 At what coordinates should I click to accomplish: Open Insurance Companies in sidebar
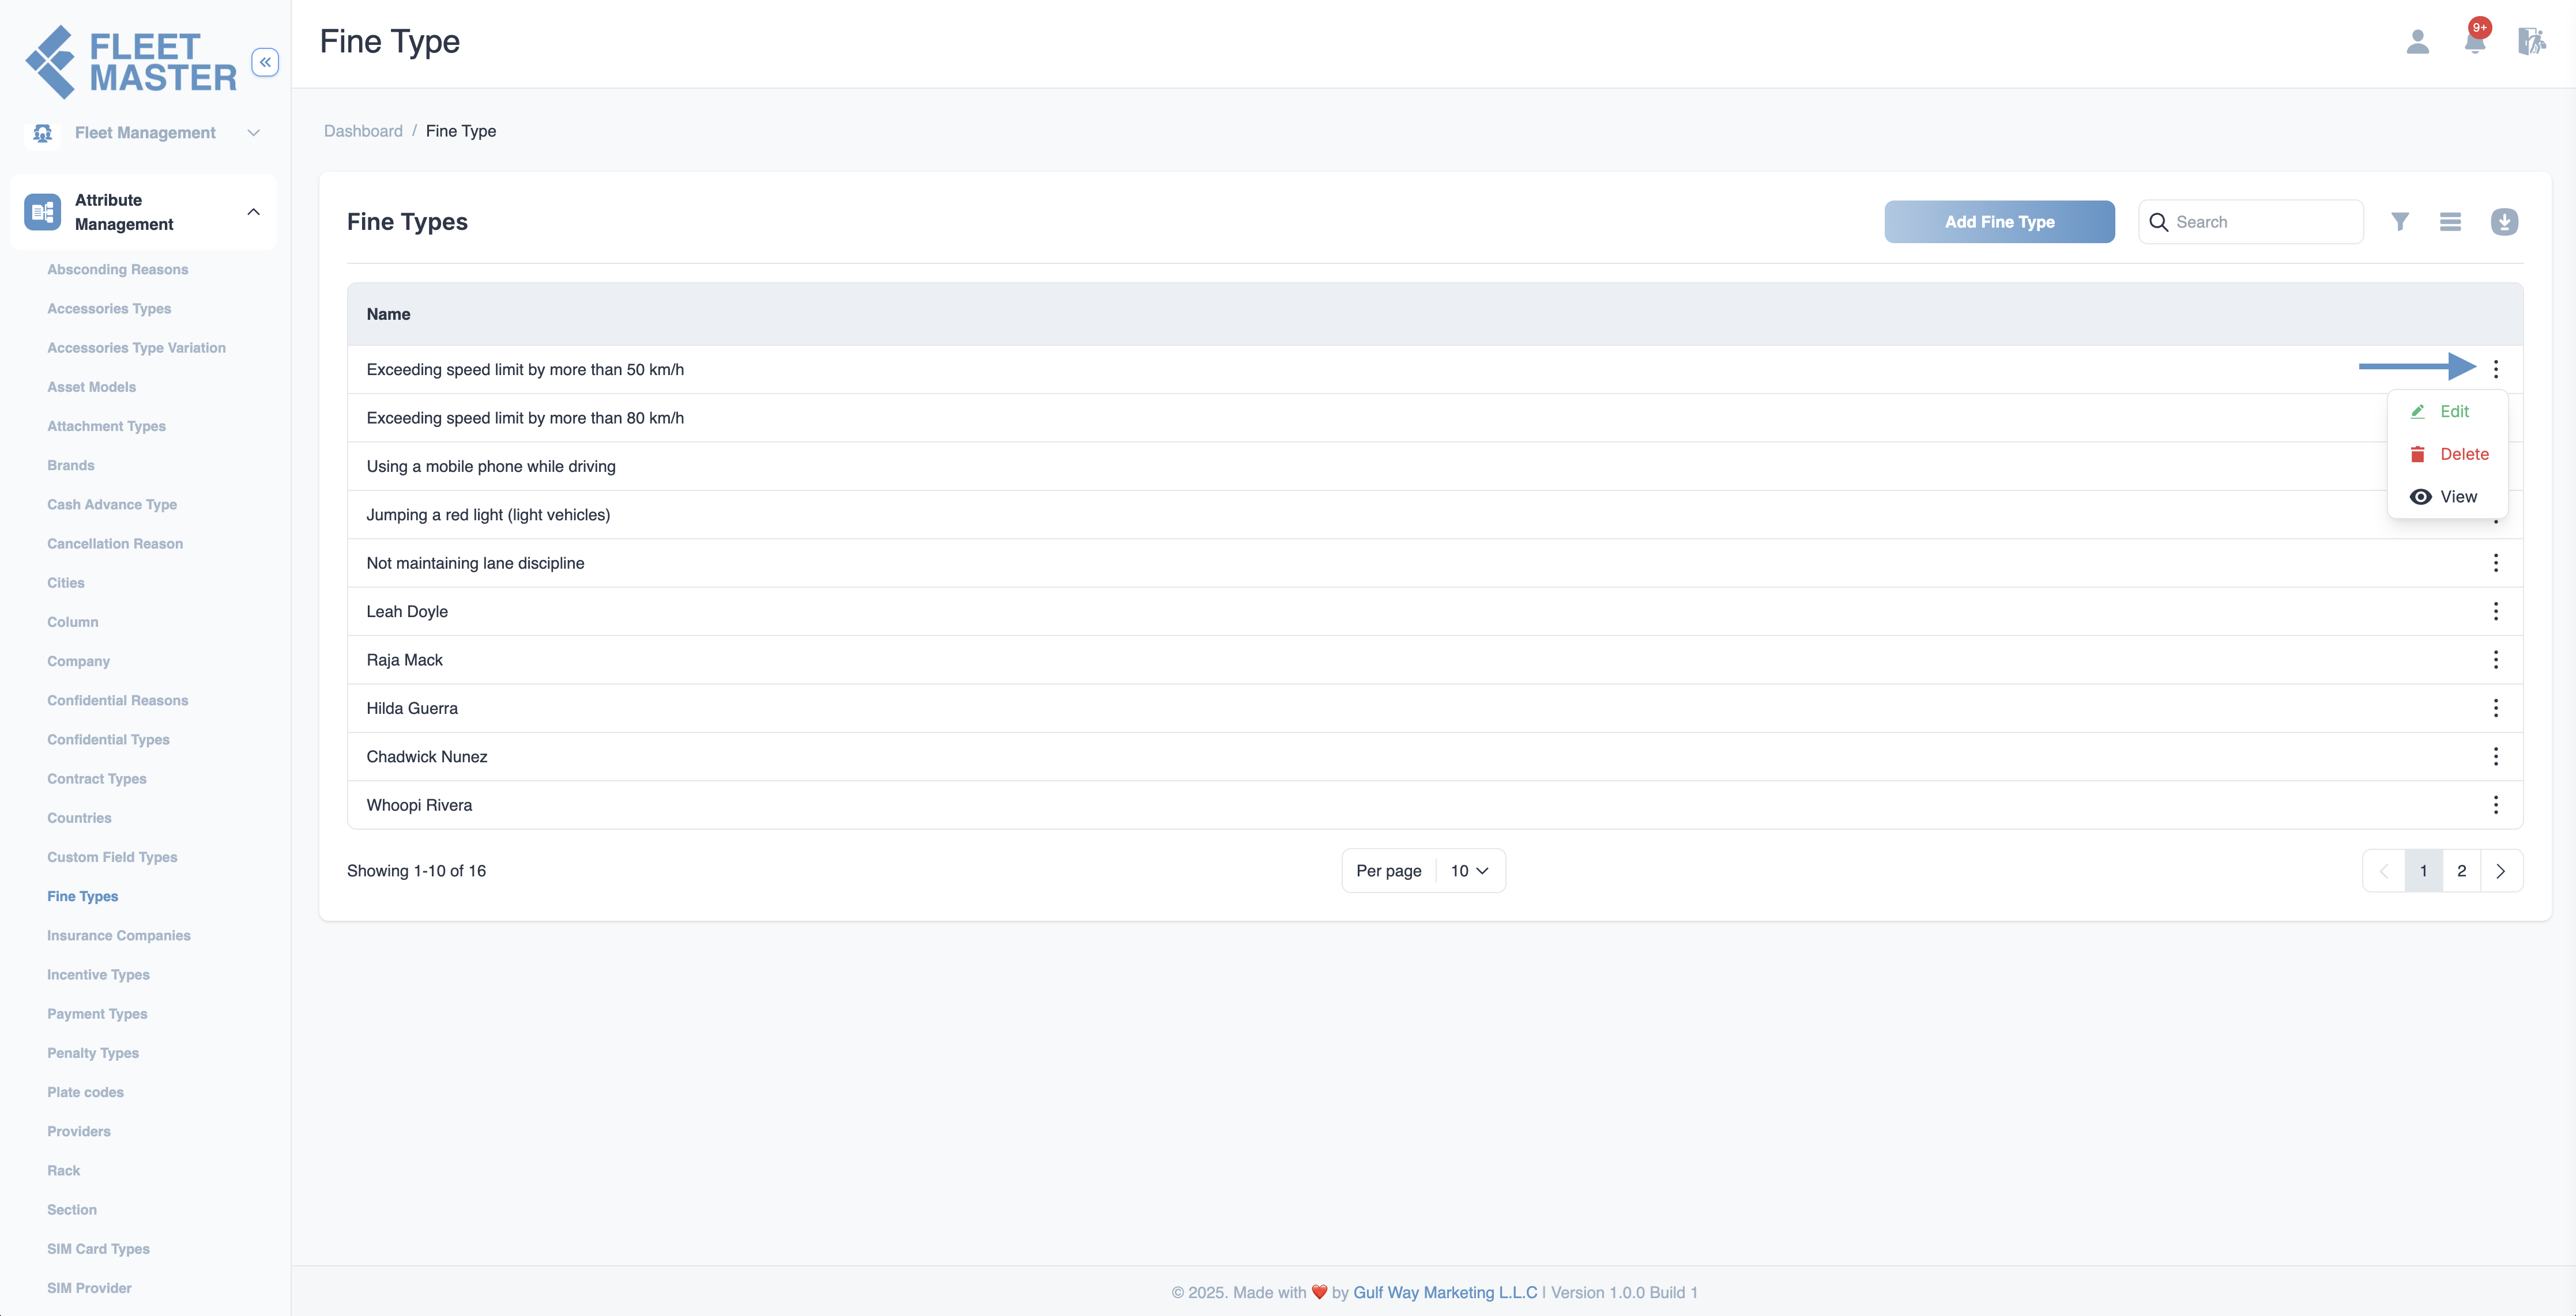(119, 935)
